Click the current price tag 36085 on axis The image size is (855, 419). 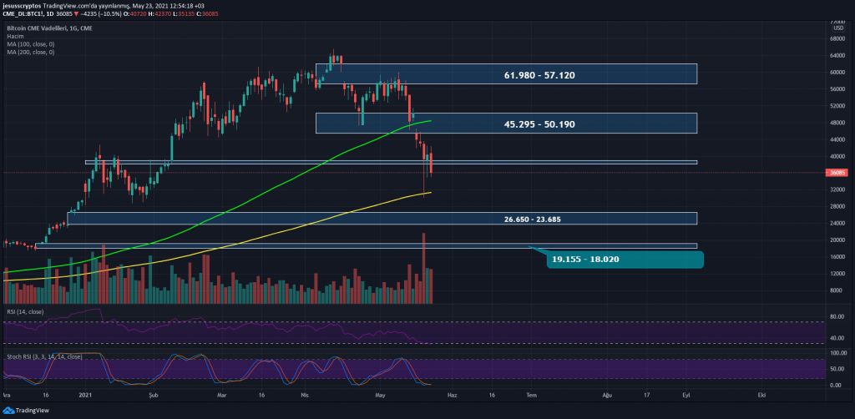(835, 173)
